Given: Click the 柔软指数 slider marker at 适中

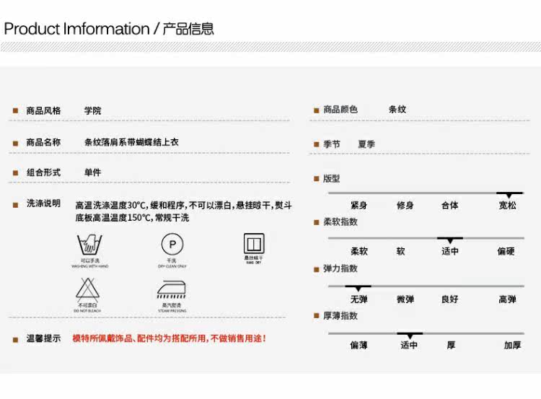Looking at the screenshot, I should [x=450, y=240].
